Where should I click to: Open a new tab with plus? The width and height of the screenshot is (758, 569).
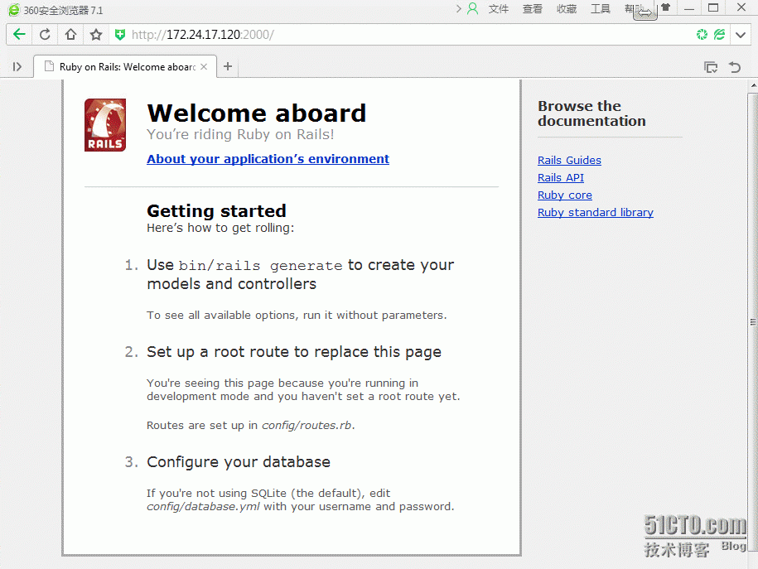pyautogui.click(x=228, y=66)
